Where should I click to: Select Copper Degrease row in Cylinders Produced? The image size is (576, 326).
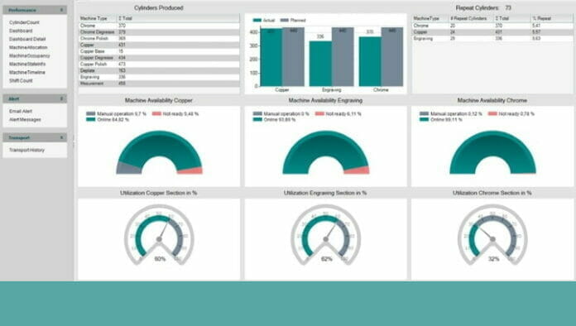[x=159, y=58]
